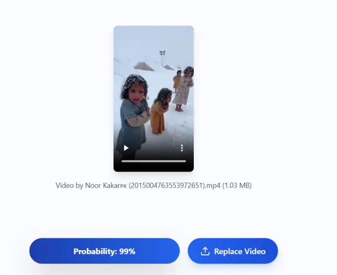Click the .mp4 extension in filename
Screen dimensions: 337x275
pos(213,185)
